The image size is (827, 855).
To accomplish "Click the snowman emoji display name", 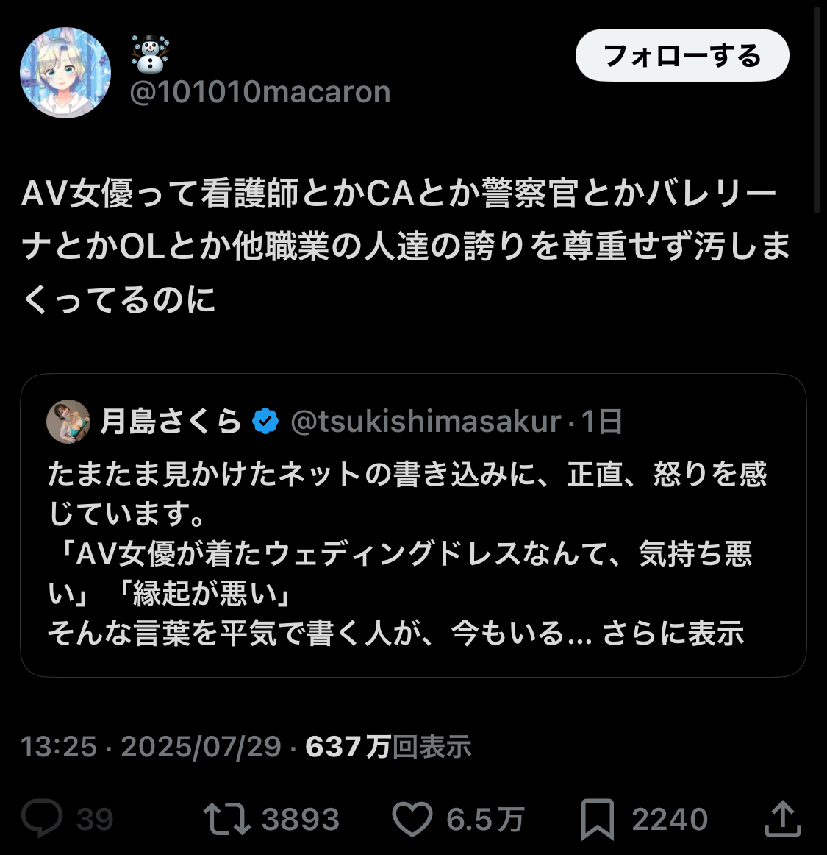I will point(150,54).
